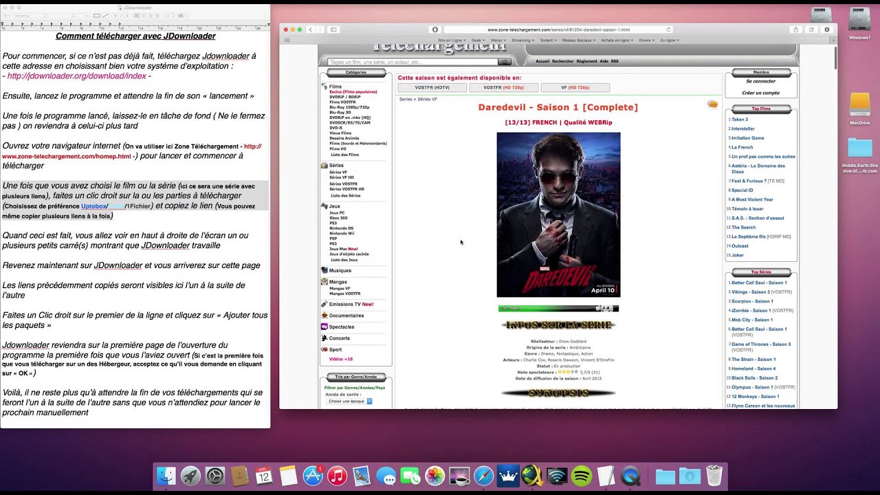
Task: Open Calendar icon in the Dock
Action: click(264, 476)
